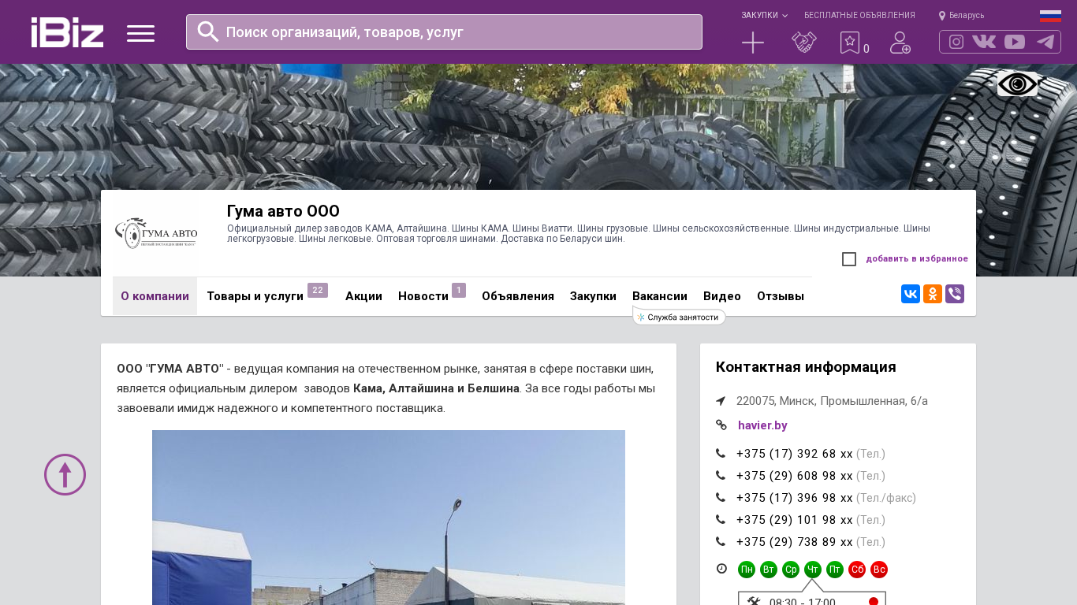The width and height of the screenshot is (1077, 605).
Task: Toggle accessibility eye icon on banner
Action: 1018,84
